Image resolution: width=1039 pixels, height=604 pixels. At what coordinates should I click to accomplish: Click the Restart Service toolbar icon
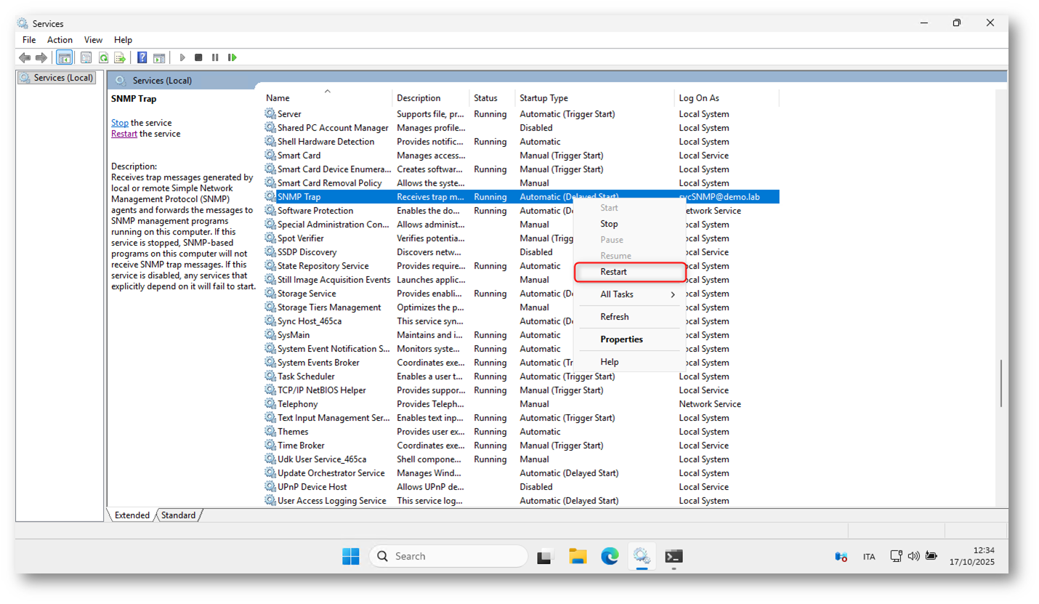click(x=233, y=57)
